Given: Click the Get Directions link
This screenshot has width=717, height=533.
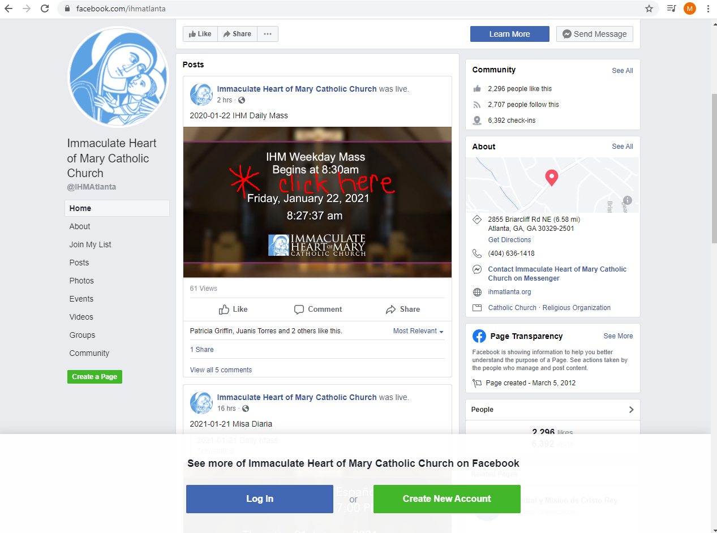Looking at the screenshot, I should pos(509,240).
